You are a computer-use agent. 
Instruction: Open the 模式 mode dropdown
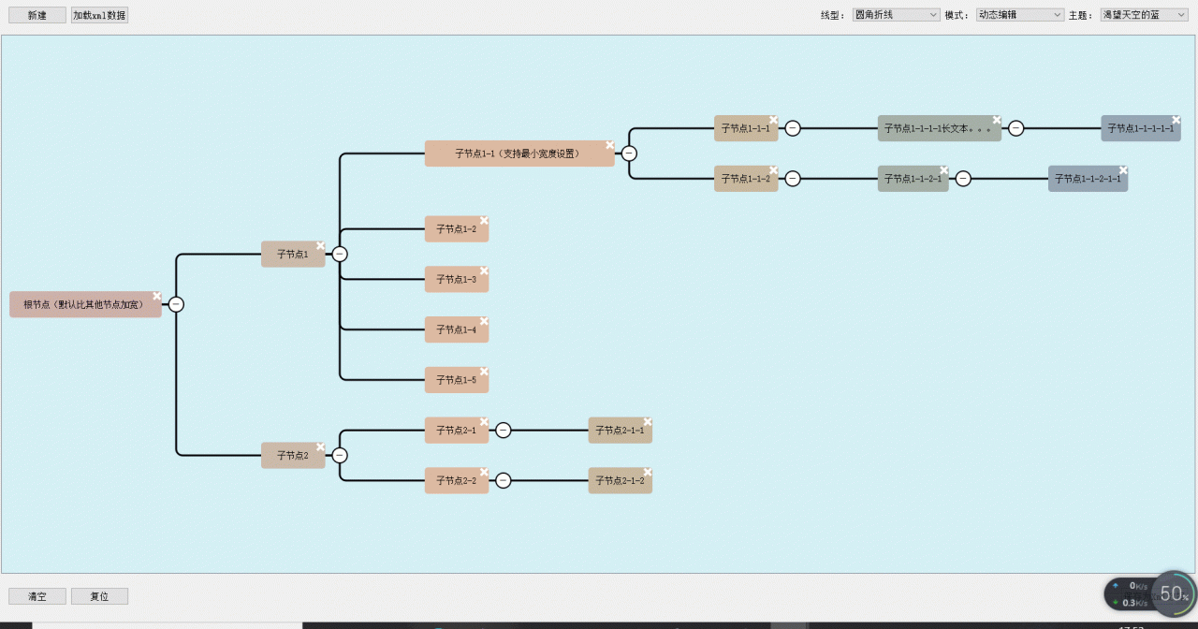(1020, 15)
